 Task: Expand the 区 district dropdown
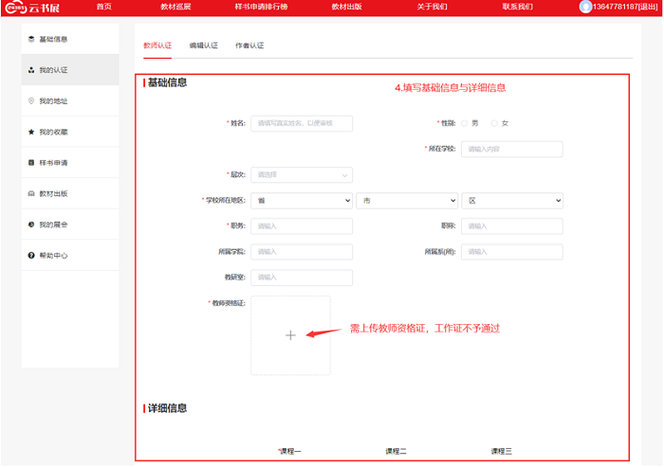(512, 201)
